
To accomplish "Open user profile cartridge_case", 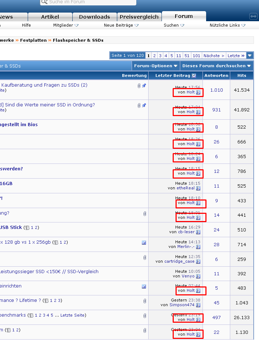I will coord(180,261).
